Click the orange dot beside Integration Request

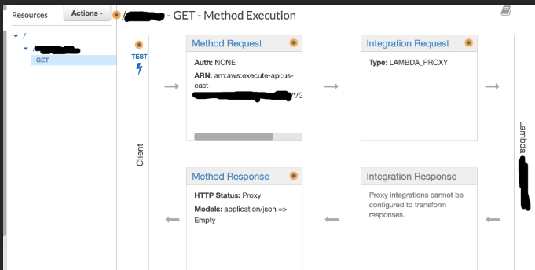pyautogui.click(x=468, y=43)
